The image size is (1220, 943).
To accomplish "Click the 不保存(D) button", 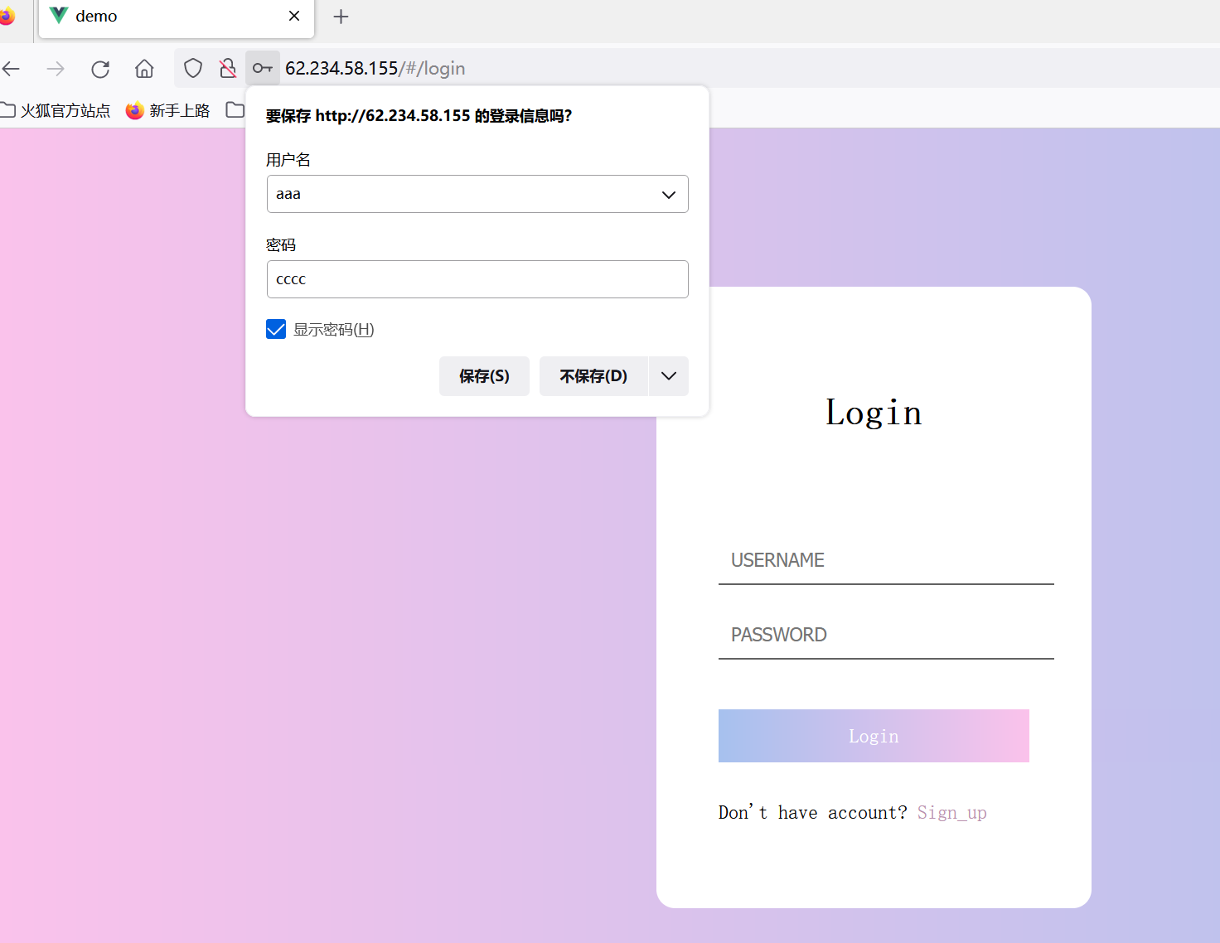I will pos(593,376).
